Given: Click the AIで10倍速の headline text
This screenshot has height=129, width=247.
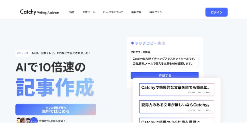Looking at the screenshot, I should [x=51, y=67].
